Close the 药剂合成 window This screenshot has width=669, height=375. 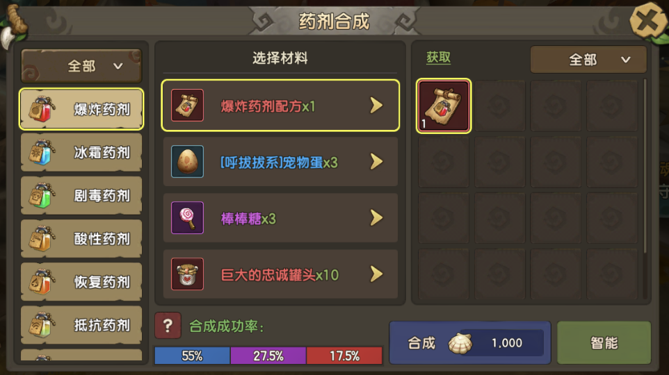pyautogui.click(x=647, y=20)
